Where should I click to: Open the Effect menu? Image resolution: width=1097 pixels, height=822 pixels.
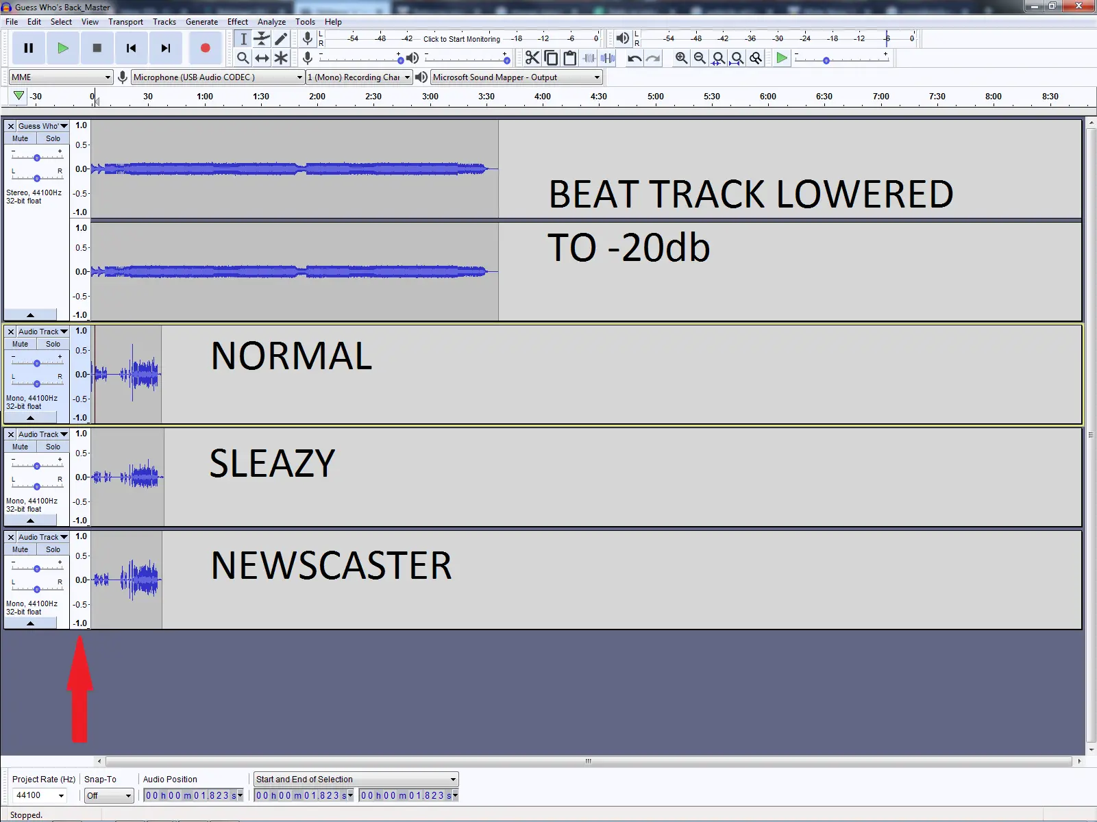click(237, 22)
